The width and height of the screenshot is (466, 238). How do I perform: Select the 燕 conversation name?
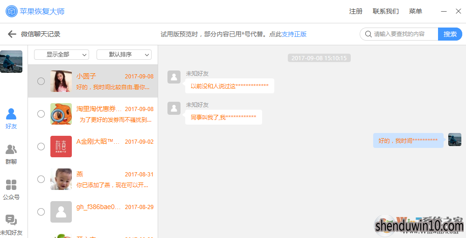[80, 175]
